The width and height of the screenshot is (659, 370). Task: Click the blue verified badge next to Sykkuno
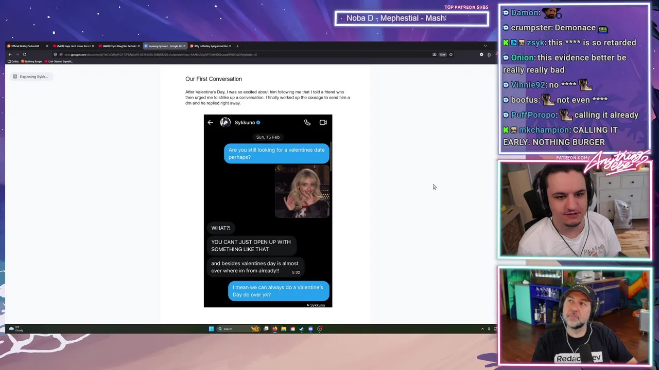(x=258, y=122)
